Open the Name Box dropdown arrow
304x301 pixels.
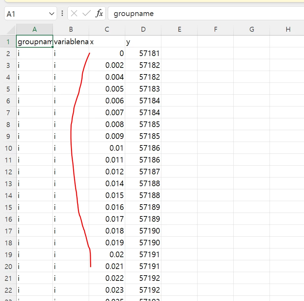[51, 14]
